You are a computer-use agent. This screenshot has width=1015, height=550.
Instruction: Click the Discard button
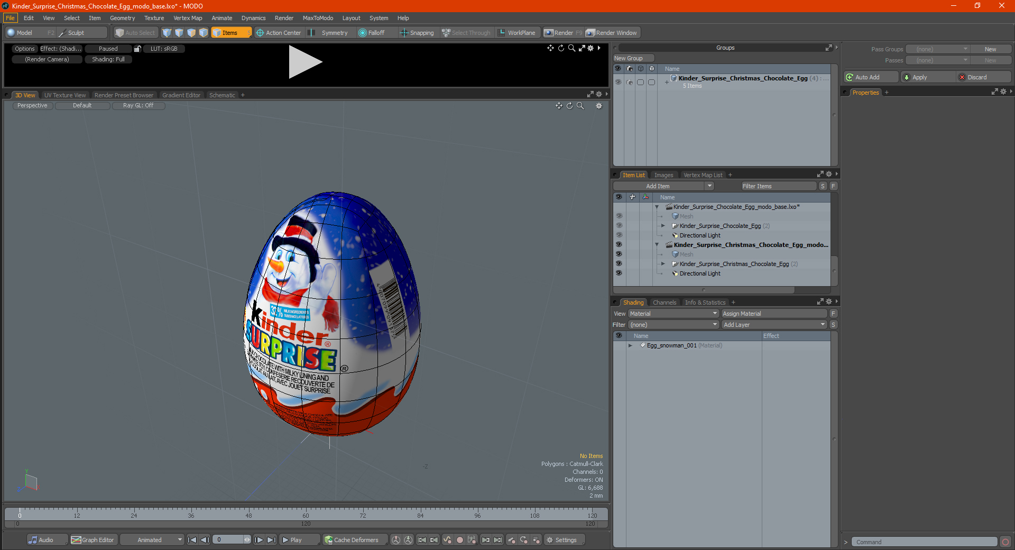pos(984,77)
